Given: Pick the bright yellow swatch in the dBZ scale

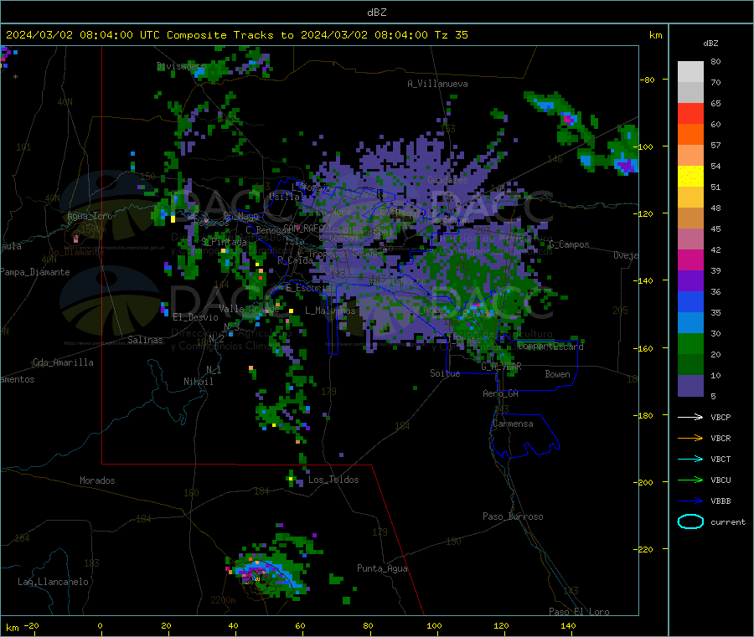Looking at the screenshot, I should [x=690, y=177].
